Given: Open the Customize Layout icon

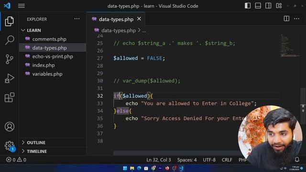Looking at the screenshot, I should tap(279, 6).
